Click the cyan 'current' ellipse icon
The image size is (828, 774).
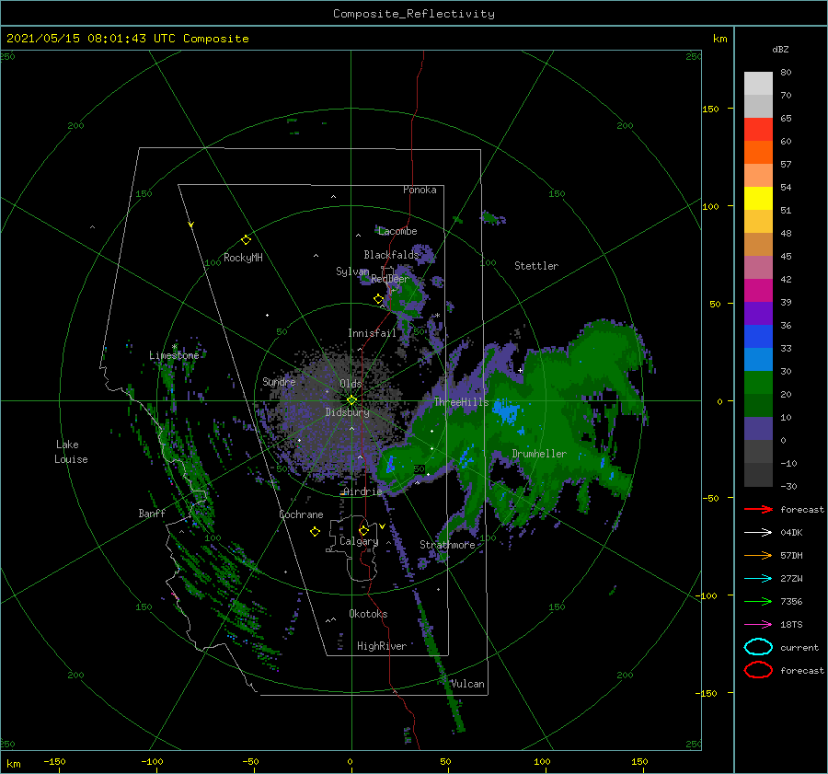click(758, 647)
